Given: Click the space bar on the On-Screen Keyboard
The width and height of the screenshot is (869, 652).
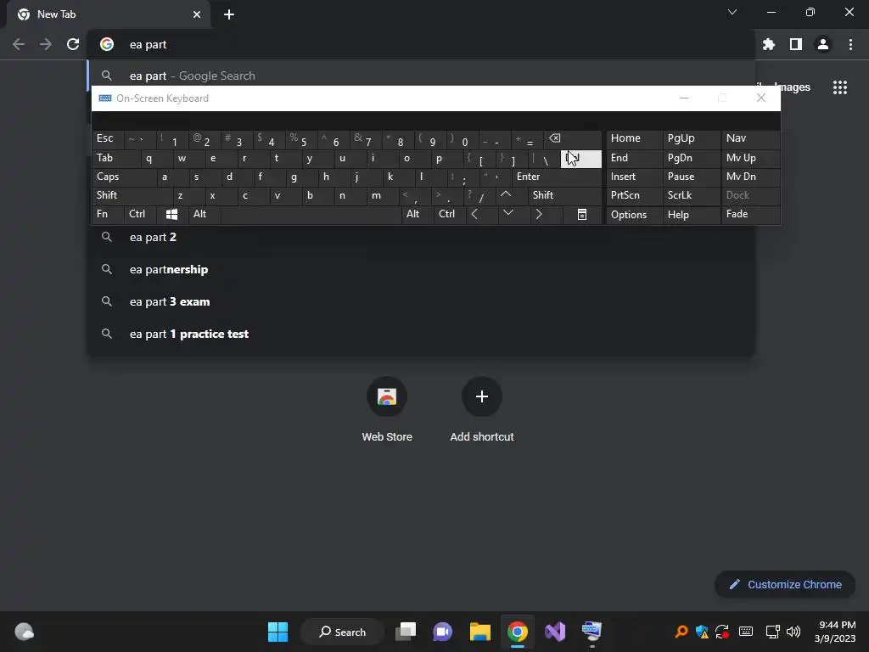Looking at the screenshot, I should tap(311, 214).
